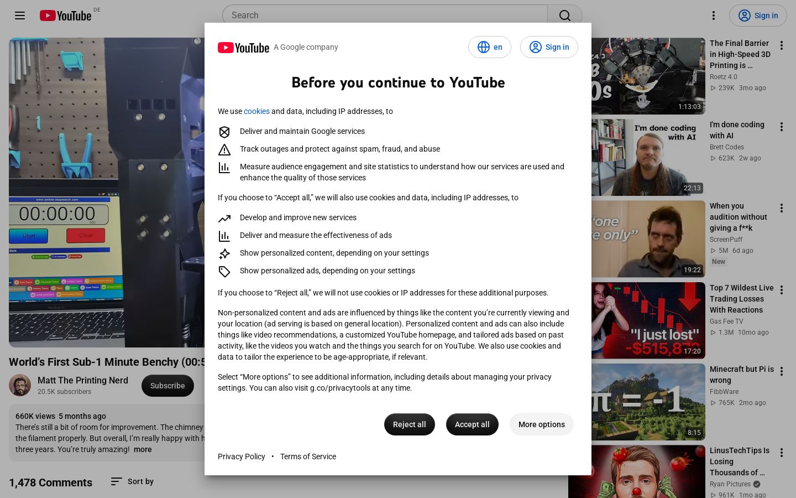Click the title Top 7 Wildest Live Trading Losses
The width and height of the screenshot is (796, 498).
[x=742, y=299]
